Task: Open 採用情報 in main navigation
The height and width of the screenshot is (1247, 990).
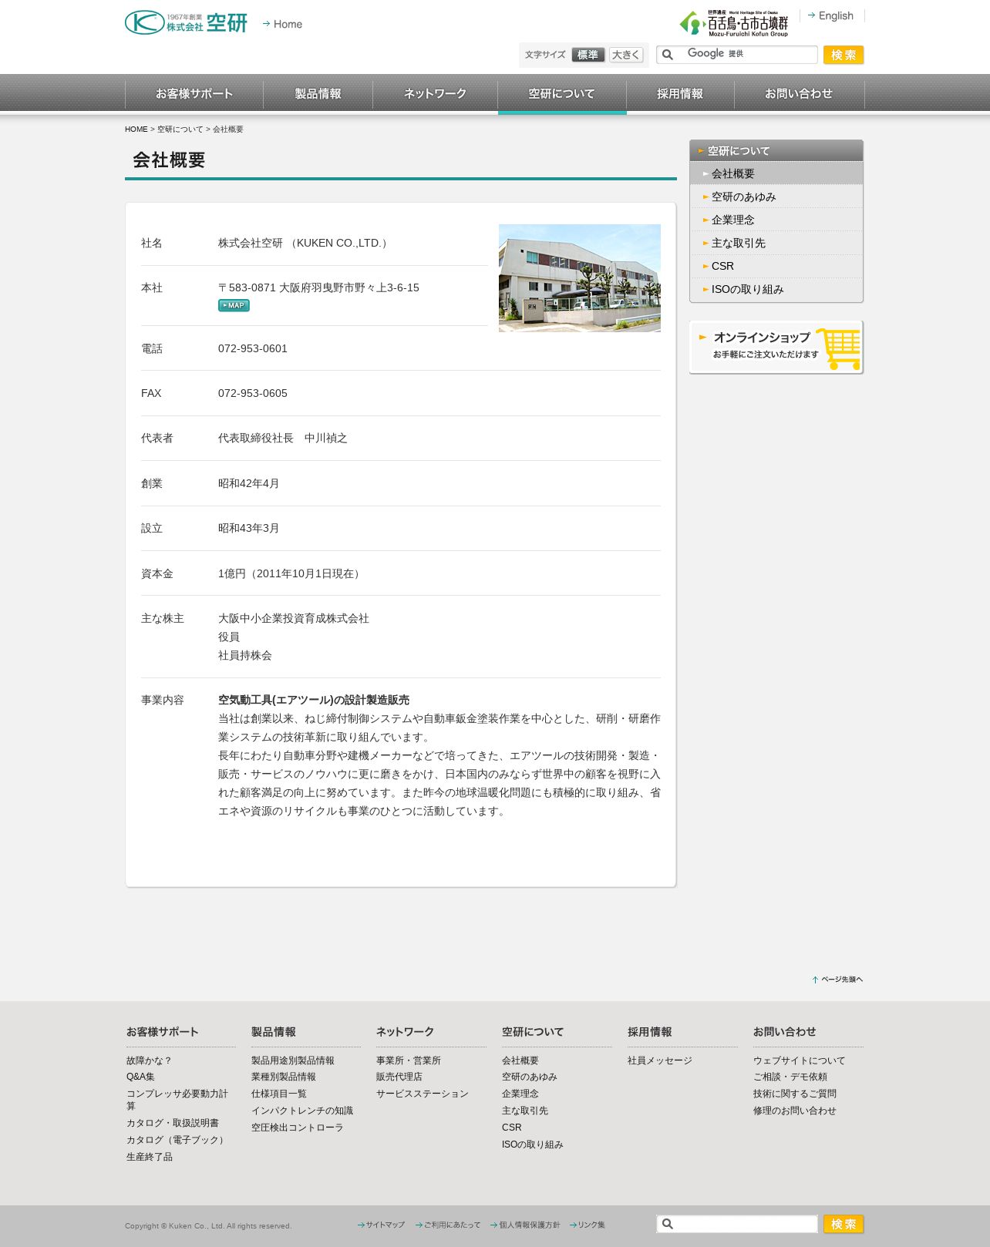Action: pyautogui.click(x=680, y=94)
